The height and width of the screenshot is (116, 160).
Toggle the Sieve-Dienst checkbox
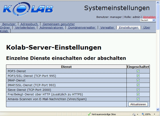coord(138,90)
